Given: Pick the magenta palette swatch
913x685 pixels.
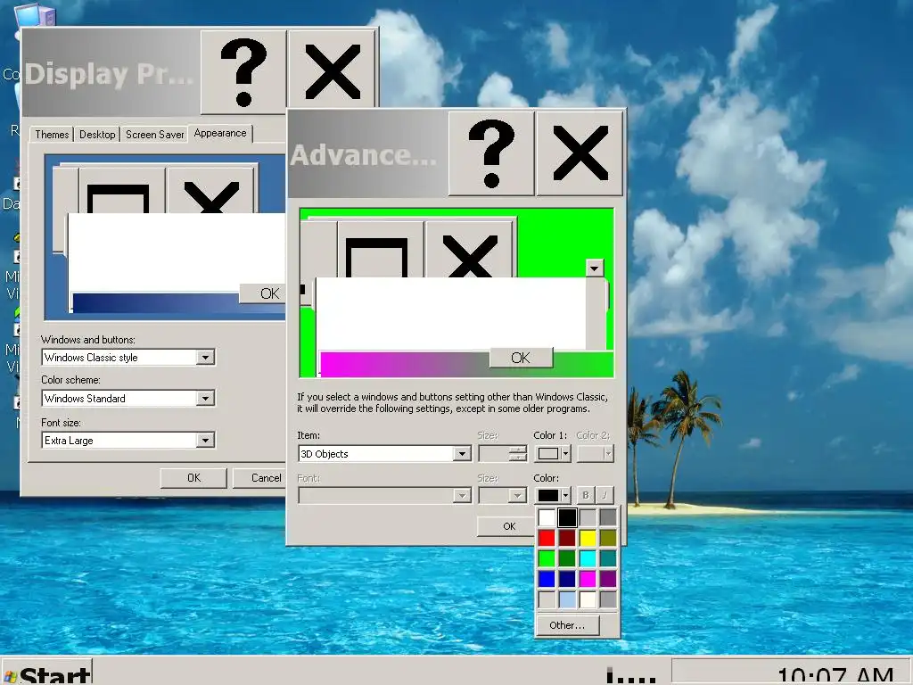Looking at the screenshot, I should pos(588,578).
